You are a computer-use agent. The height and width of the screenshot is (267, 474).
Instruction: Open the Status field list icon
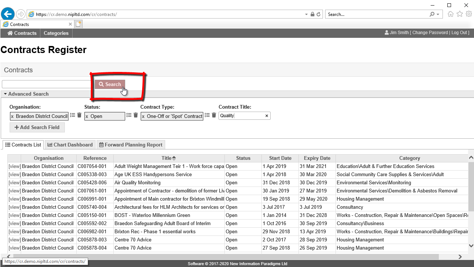pyautogui.click(x=129, y=115)
